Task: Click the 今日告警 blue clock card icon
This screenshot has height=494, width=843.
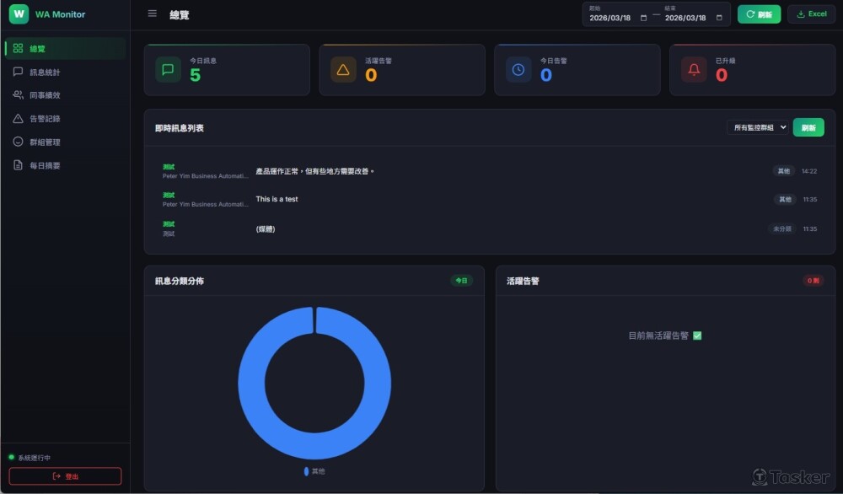Action: pyautogui.click(x=518, y=70)
